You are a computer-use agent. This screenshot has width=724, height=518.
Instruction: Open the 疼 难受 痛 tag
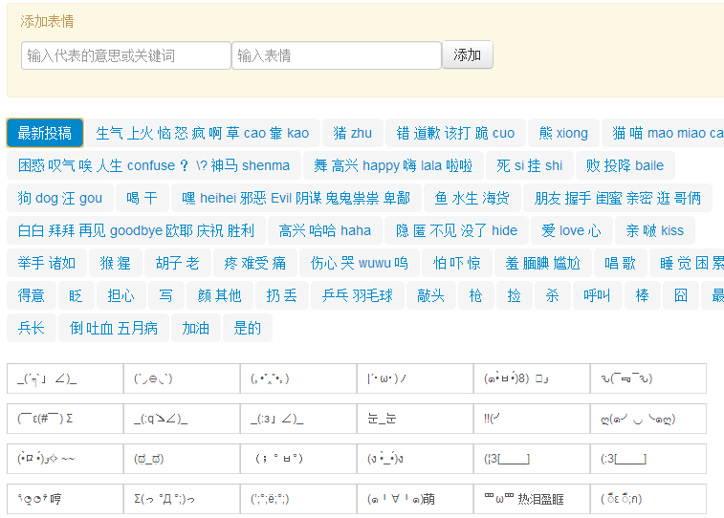pyautogui.click(x=254, y=263)
